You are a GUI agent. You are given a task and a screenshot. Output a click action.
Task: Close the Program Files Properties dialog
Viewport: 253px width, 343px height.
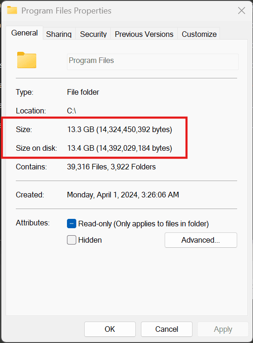click(x=241, y=10)
